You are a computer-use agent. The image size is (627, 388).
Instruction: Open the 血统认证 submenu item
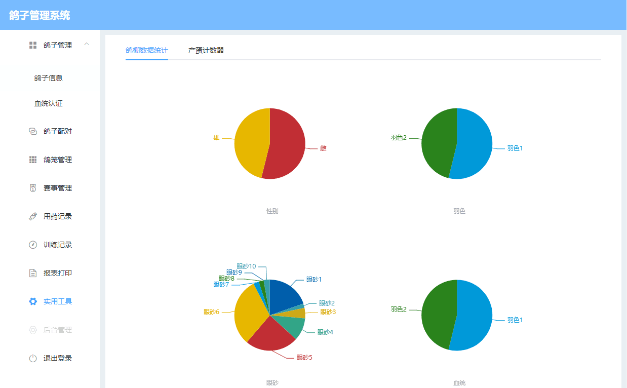[49, 103]
